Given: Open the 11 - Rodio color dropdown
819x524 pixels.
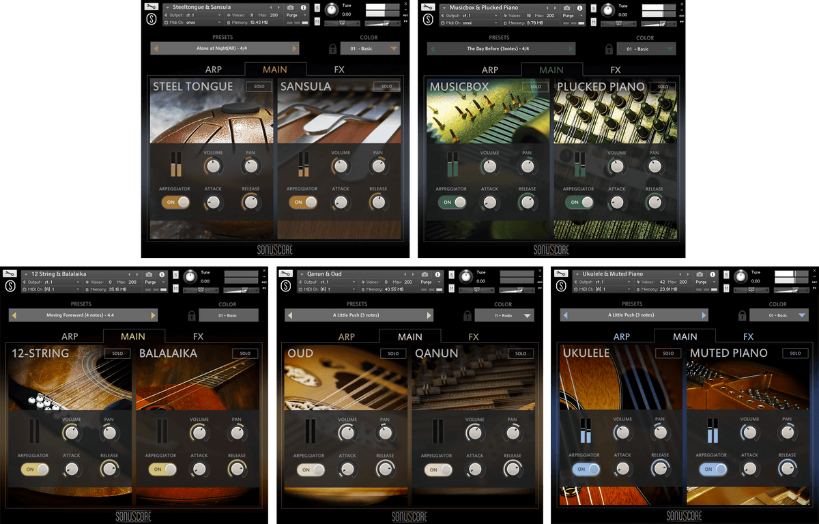Looking at the screenshot, I should 506,315.
